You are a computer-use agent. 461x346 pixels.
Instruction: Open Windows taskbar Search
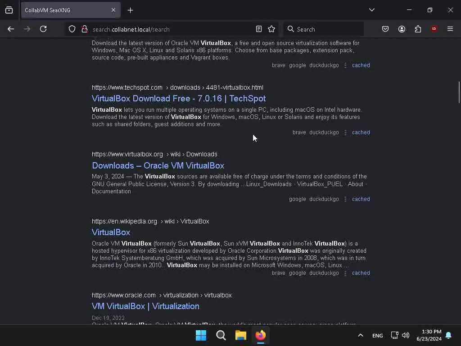pyautogui.click(x=221, y=335)
